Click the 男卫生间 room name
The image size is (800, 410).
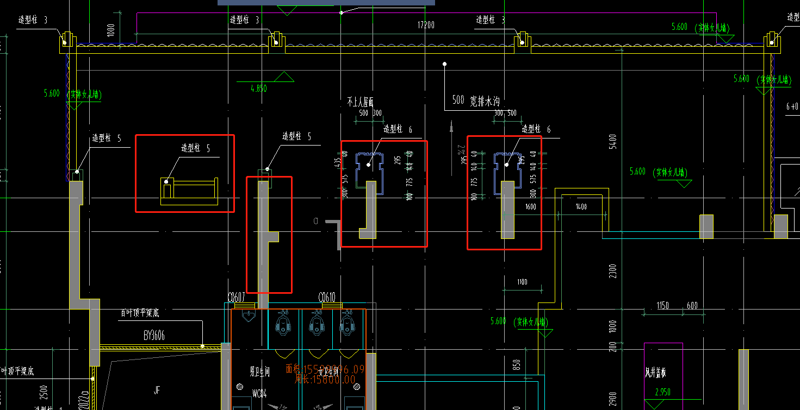coord(260,371)
